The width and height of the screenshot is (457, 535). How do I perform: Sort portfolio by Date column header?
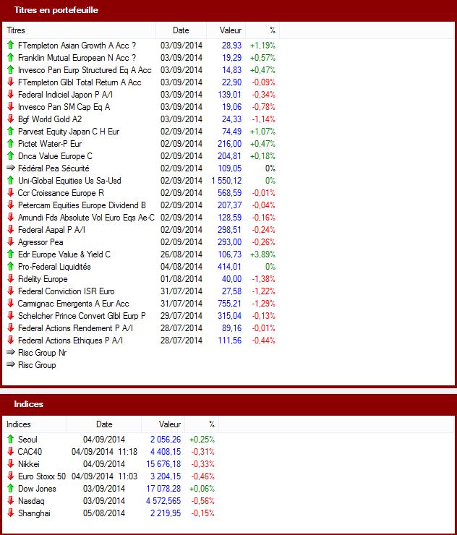pos(181,30)
